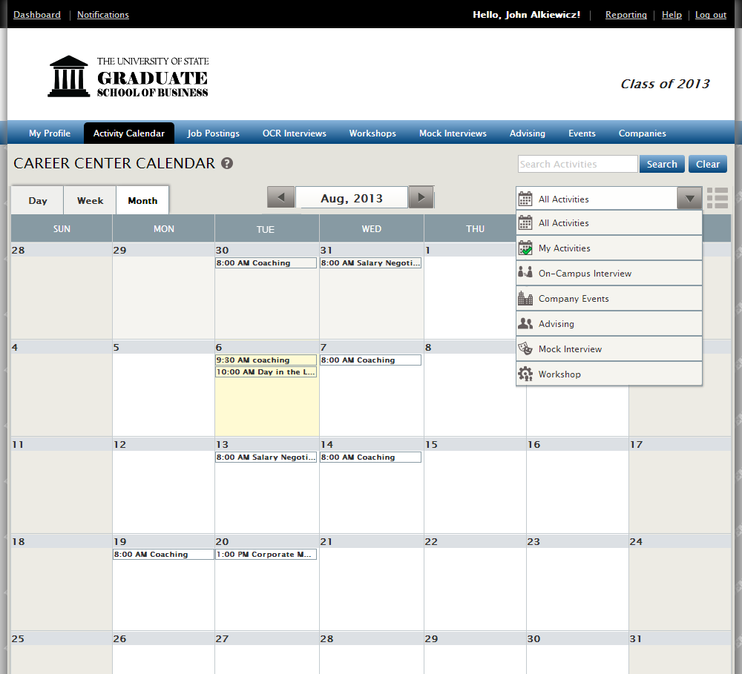Switch to Week view tab

tap(90, 200)
